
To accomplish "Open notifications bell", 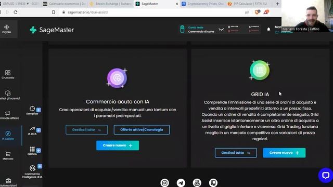I will coord(268,29).
